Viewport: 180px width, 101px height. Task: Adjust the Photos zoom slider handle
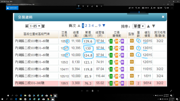(x=139, y=12)
